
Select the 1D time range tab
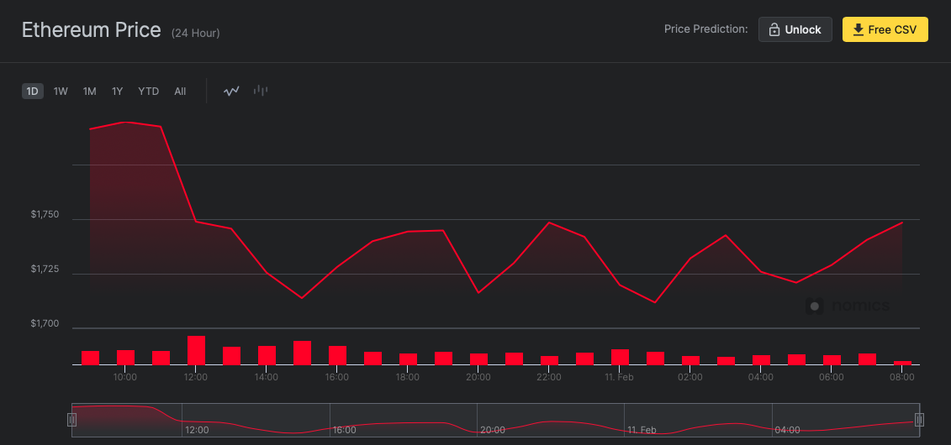[32, 92]
